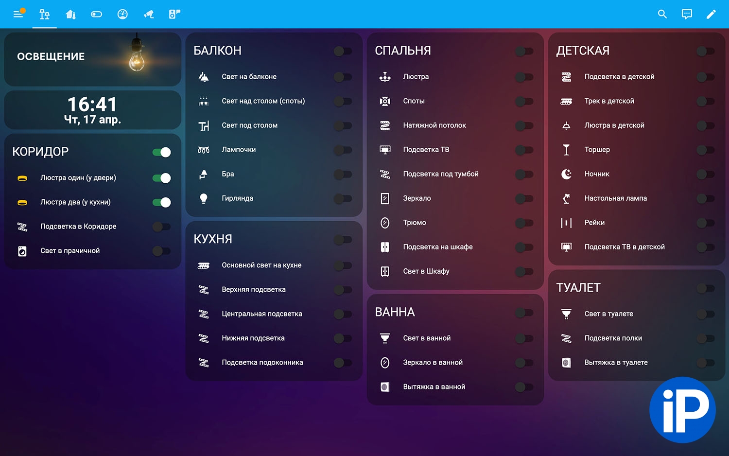Click the Свет в Шкафу wardrobe icon

(x=385, y=271)
